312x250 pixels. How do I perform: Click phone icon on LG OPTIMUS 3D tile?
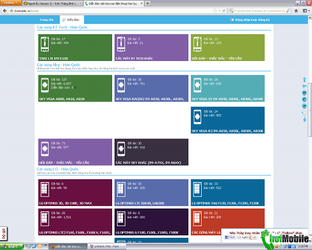pyautogui.click(x=44, y=190)
